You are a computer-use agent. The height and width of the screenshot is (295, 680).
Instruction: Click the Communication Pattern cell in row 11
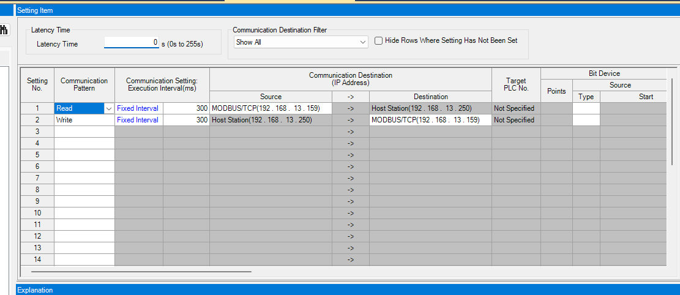coord(84,225)
